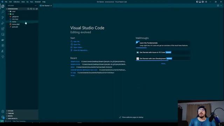The height and width of the screenshot is (126, 224).
Task: Open the Go menu
Action: 27,2
